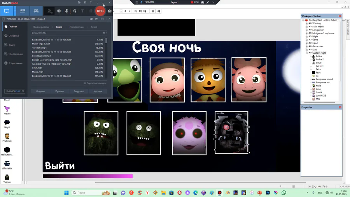Screen dimensions: 350x197
Task: Select file GYER.mp4
Action: click(67, 68)
